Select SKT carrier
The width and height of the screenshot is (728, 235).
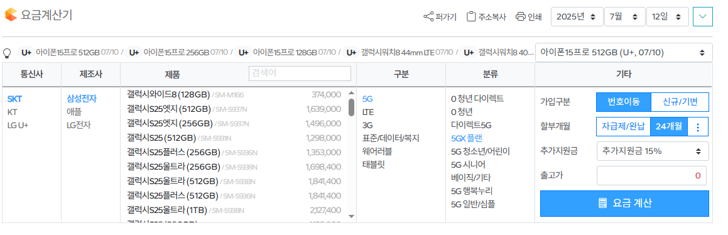(14, 99)
